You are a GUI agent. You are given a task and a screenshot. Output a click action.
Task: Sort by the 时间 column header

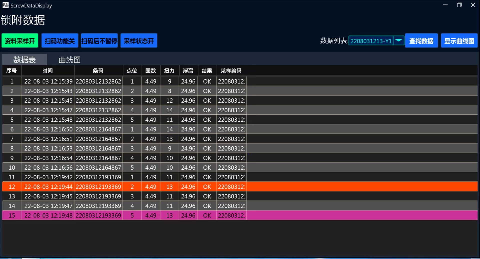tap(47, 71)
